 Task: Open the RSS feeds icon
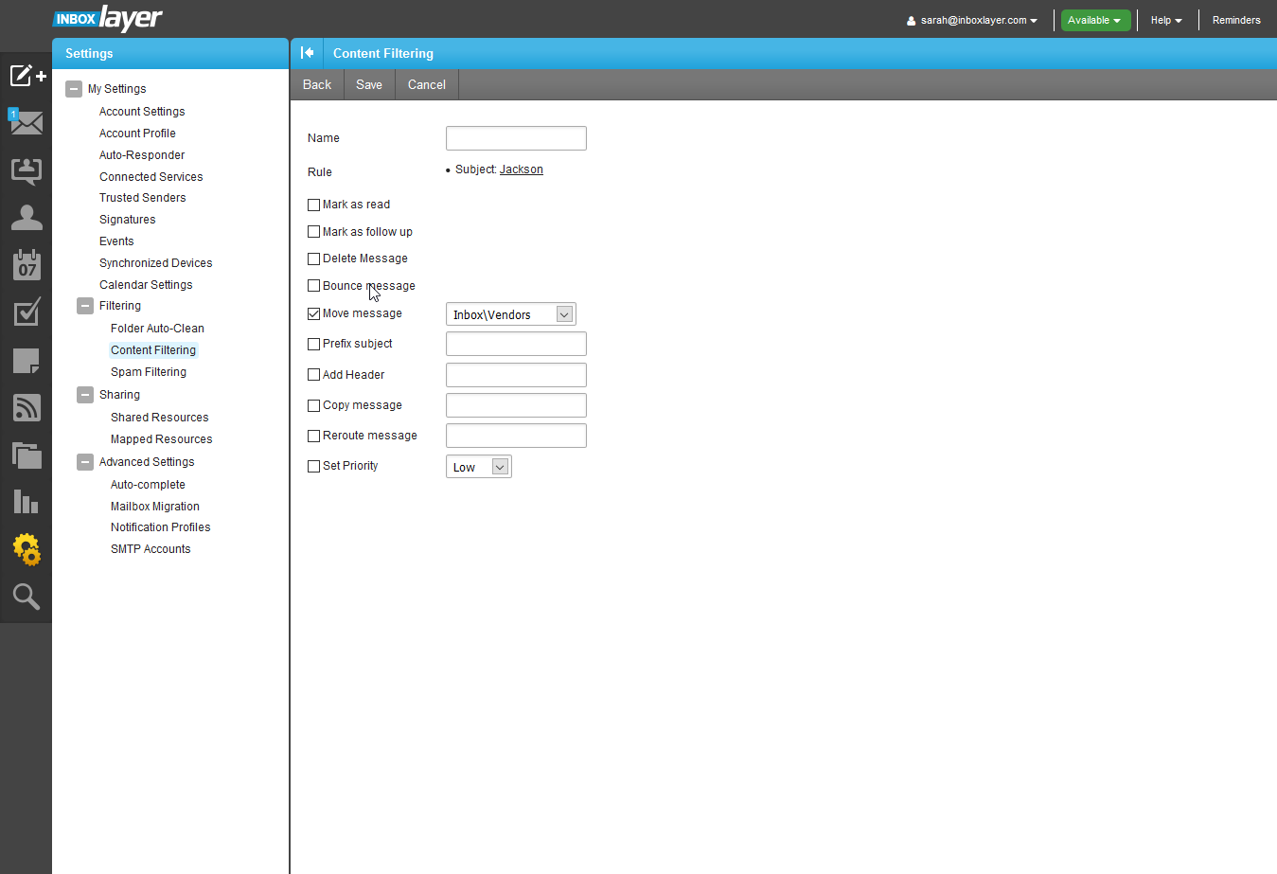[27, 407]
